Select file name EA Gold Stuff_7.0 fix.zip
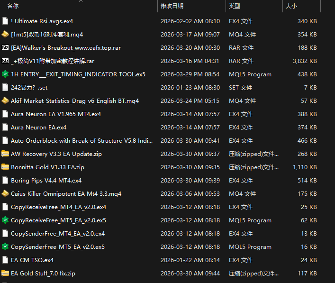 pos(43,273)
